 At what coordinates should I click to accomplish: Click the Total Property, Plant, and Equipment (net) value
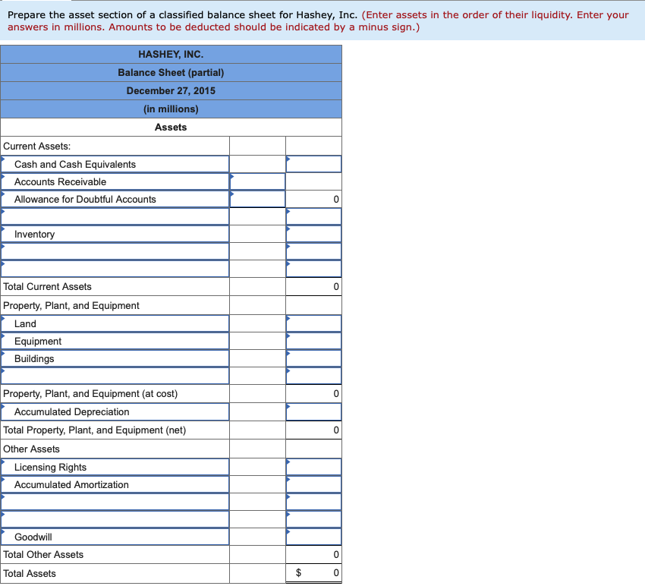[x=313, y=430]
